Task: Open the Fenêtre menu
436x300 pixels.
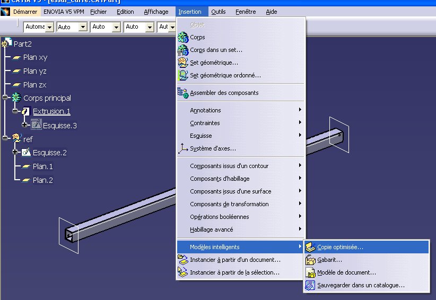Action: 246,12
